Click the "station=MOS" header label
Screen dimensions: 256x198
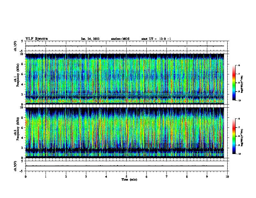pyautogui.click(x=120, y=39)
